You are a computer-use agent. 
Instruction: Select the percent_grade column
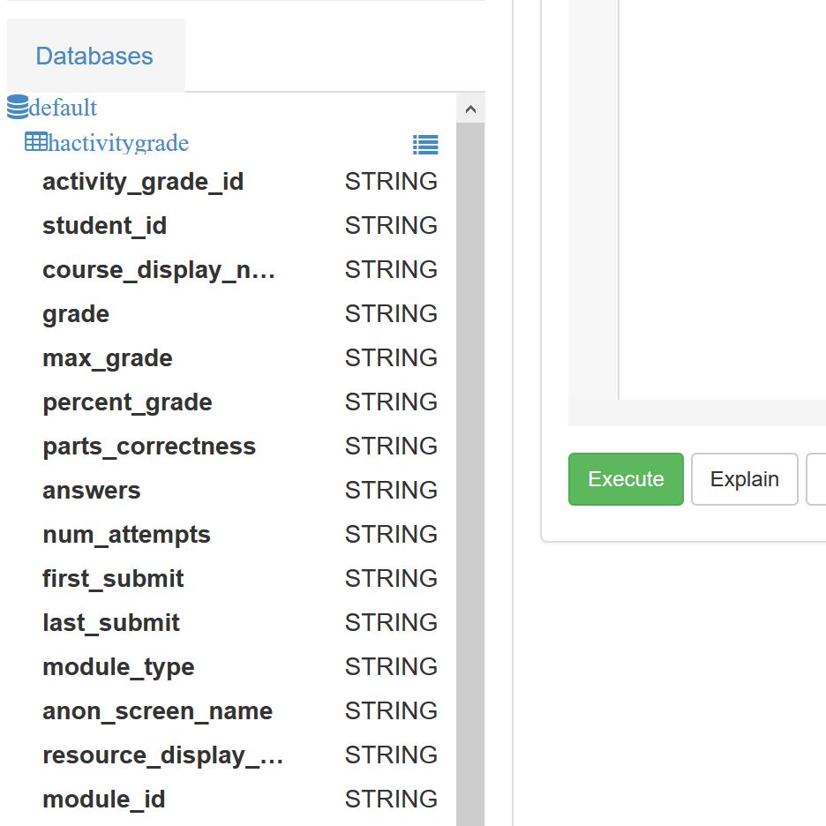pyautogui.click(x=127, y=402)
